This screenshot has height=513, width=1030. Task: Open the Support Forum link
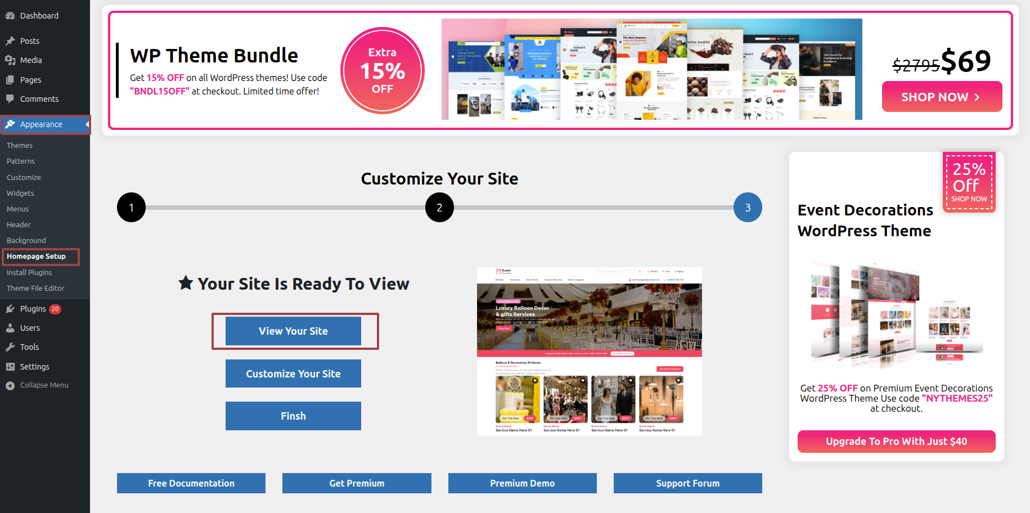[687, 483]
